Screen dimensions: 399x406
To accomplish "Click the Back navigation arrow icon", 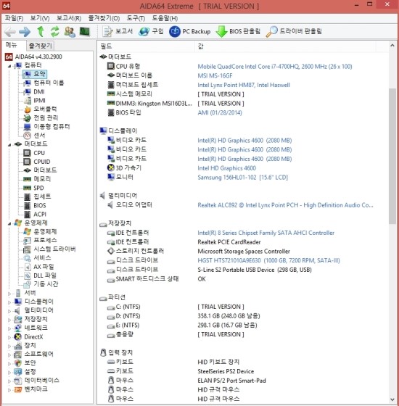I will [10, 32].
